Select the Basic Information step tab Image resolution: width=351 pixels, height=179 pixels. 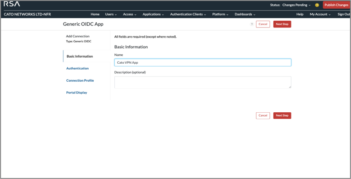point(87,56)
